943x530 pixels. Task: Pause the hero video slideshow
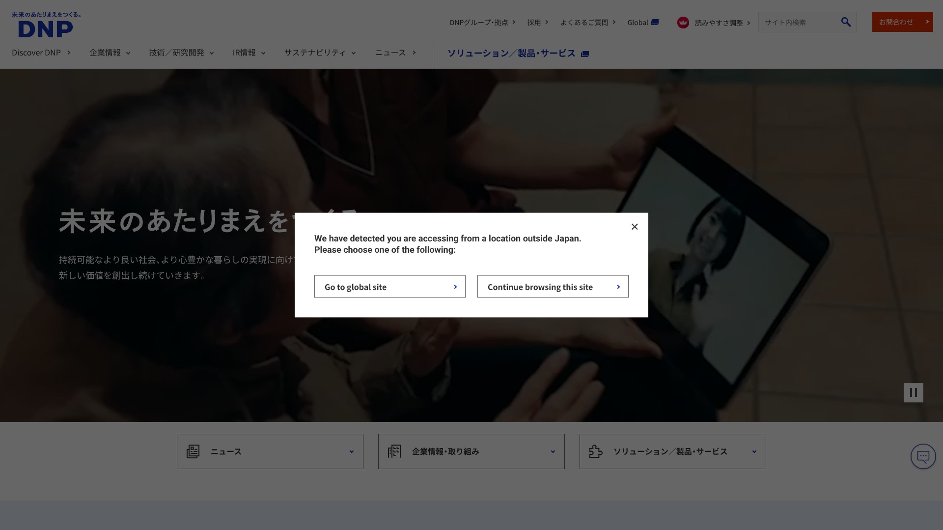click(x=913, y=393)
